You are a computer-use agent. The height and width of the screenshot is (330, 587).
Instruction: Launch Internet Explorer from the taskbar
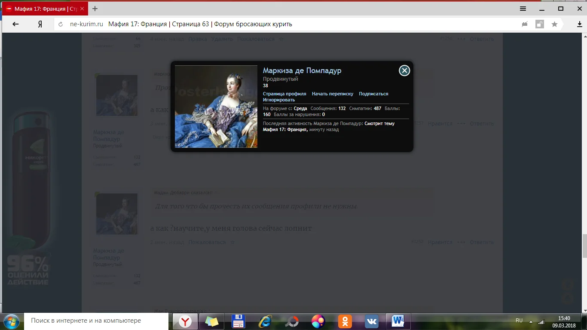(x=265, y=321)
